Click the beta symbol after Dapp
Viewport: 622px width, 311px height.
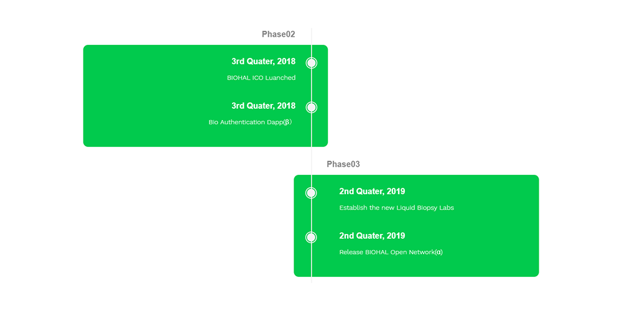[287, 122]
